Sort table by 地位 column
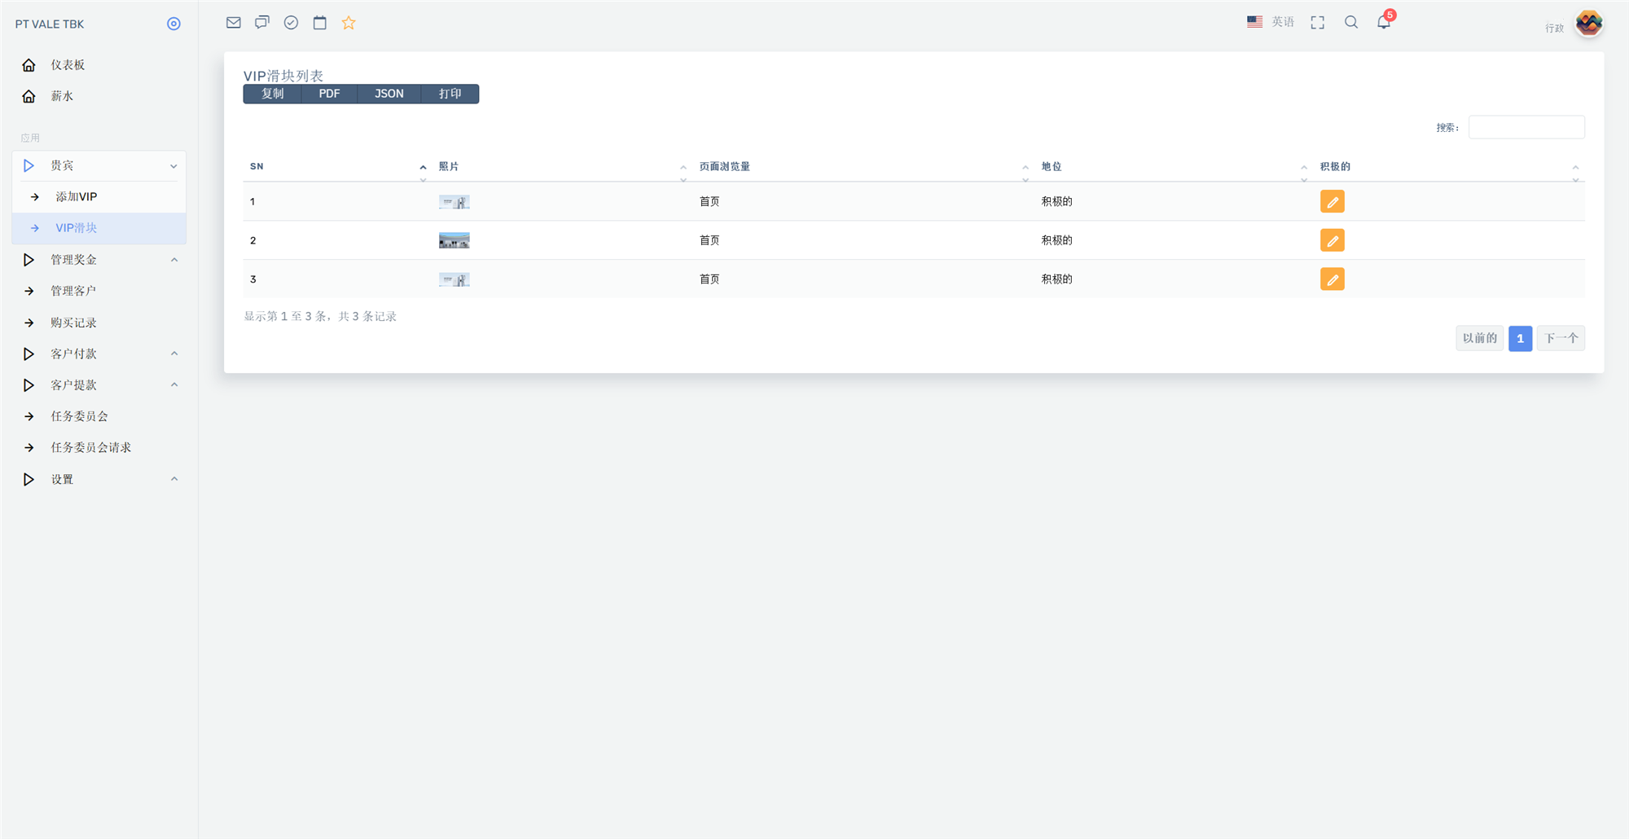The width and height of the screenshot is (1629, 839). pos(1174,166)
